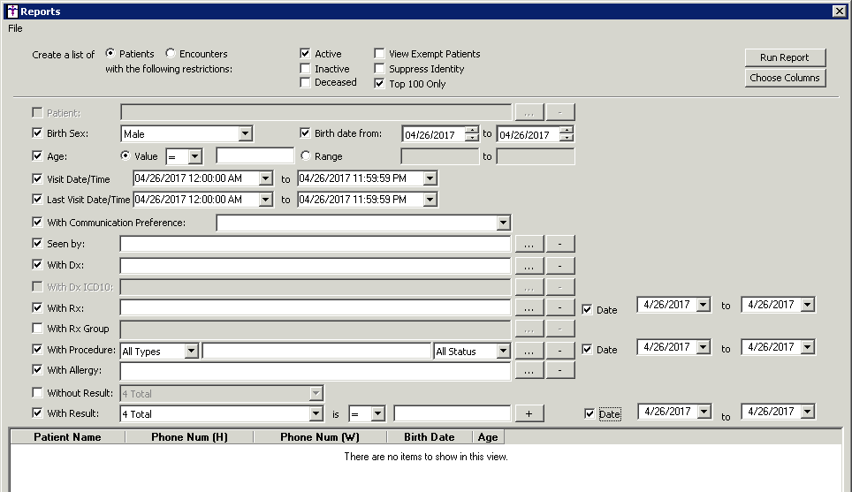The image size is (852, 492).
Task: Open With Rx end date dropdown
Action: point(808,305)
